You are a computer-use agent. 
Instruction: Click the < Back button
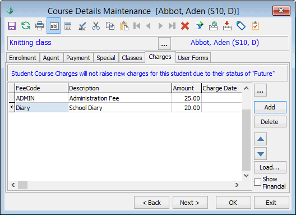click(151, 203)
